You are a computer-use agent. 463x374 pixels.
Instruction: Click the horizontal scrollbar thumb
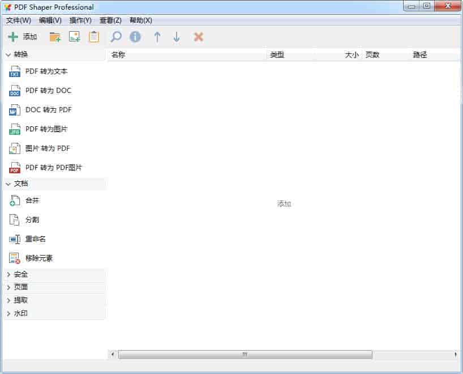point(245,354)
